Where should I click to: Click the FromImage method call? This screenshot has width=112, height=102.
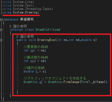71,82
